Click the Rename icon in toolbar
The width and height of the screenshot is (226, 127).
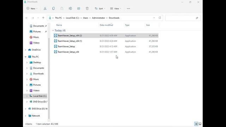(70, 8)
